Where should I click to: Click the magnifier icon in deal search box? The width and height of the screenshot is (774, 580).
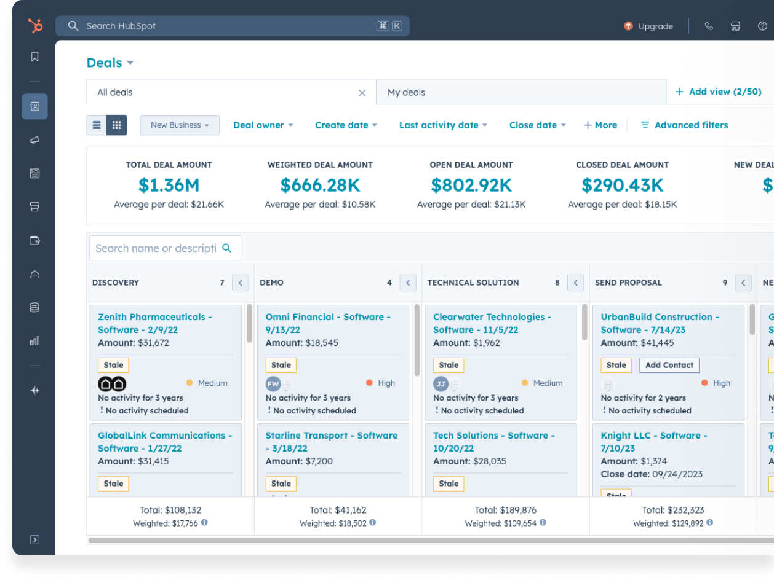click(x=227, y=248)
